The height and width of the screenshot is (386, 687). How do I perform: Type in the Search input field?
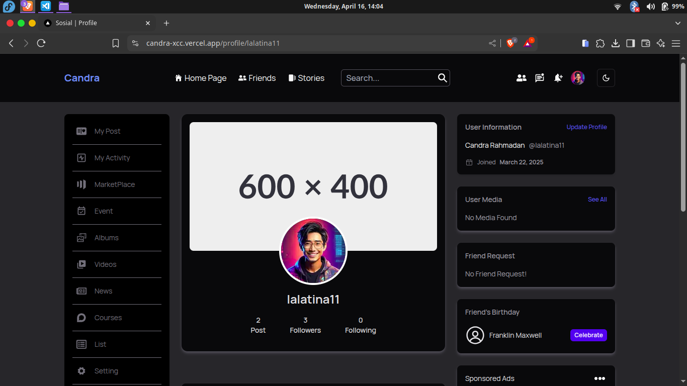tap(387, 78)
